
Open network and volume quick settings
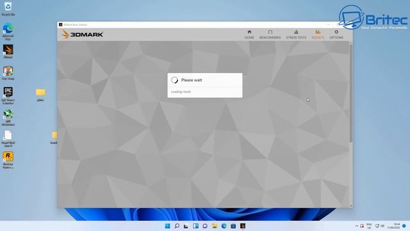coord(380,226)
